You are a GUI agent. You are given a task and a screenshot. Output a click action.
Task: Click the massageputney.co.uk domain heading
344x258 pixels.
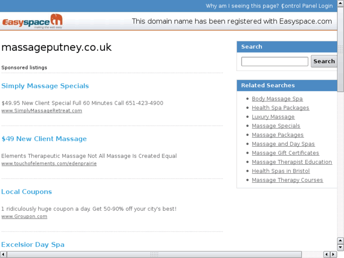tap(56, 47)
